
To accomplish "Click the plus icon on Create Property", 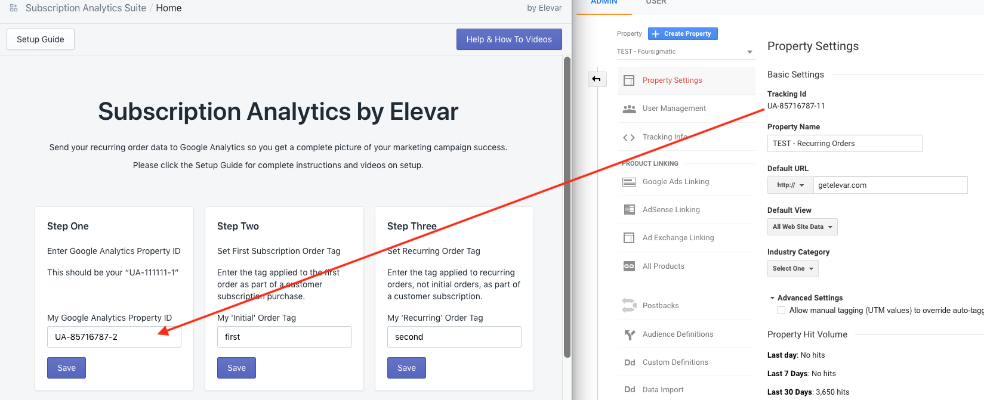I will (x=656, y=34).
